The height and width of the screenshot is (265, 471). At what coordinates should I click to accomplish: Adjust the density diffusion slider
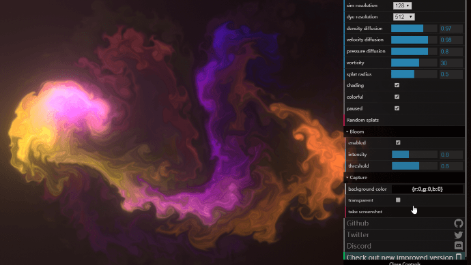414,29
